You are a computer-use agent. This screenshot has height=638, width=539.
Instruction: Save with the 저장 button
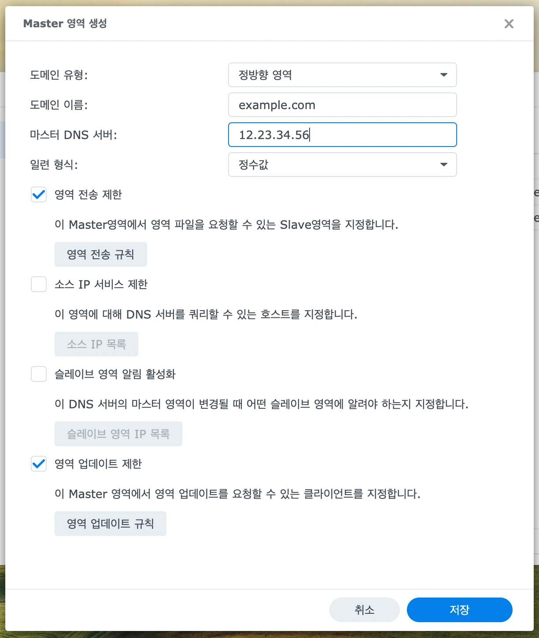coord(460,610)
